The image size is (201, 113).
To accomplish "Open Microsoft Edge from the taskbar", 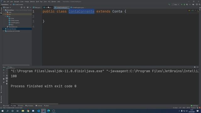I will pos(49,111).
